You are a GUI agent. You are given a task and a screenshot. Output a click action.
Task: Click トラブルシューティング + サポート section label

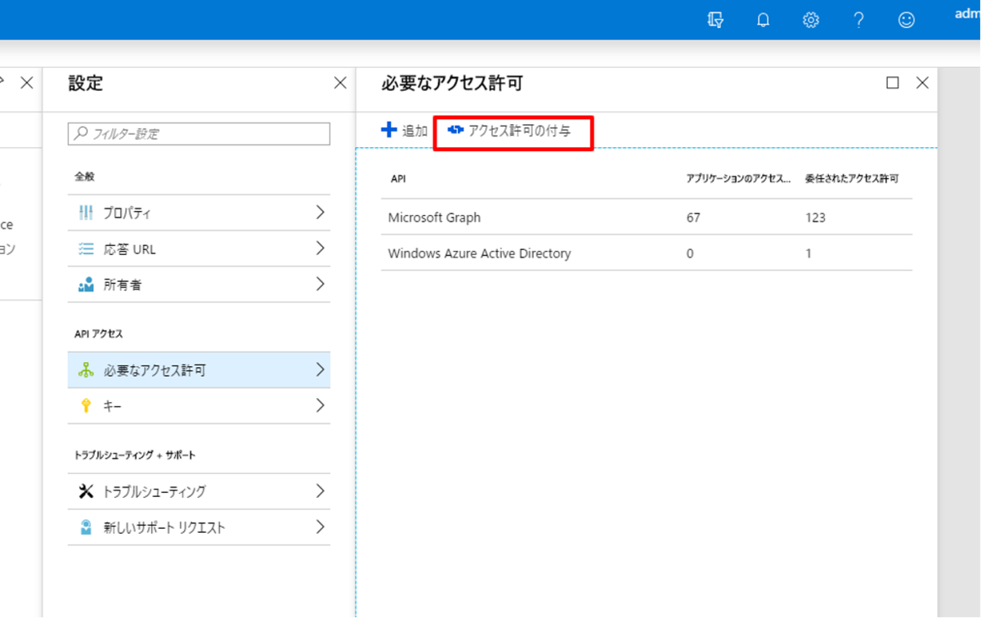click(x=135, y=455)
